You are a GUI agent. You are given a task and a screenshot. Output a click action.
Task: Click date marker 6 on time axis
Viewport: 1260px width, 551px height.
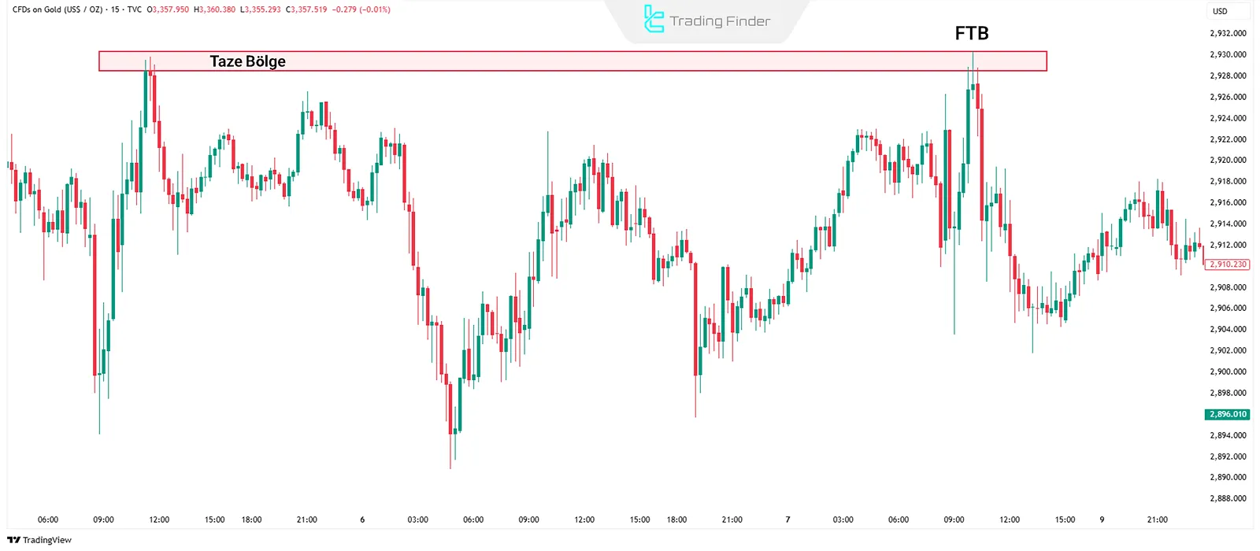[362, 520]
